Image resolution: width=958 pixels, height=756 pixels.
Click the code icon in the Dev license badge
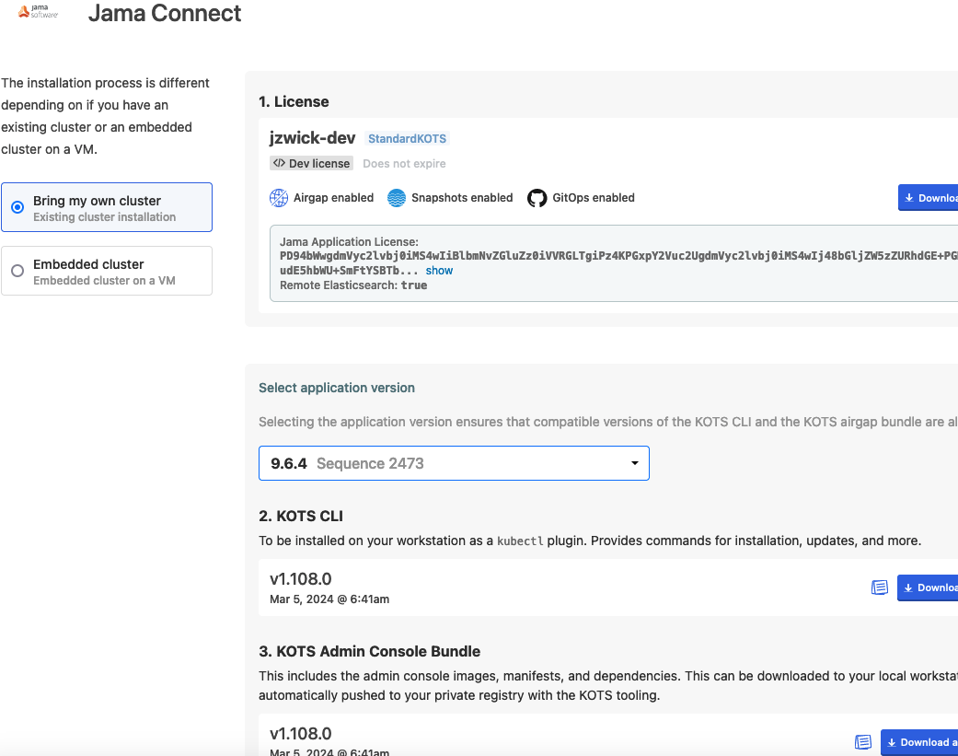click(279, 163)
